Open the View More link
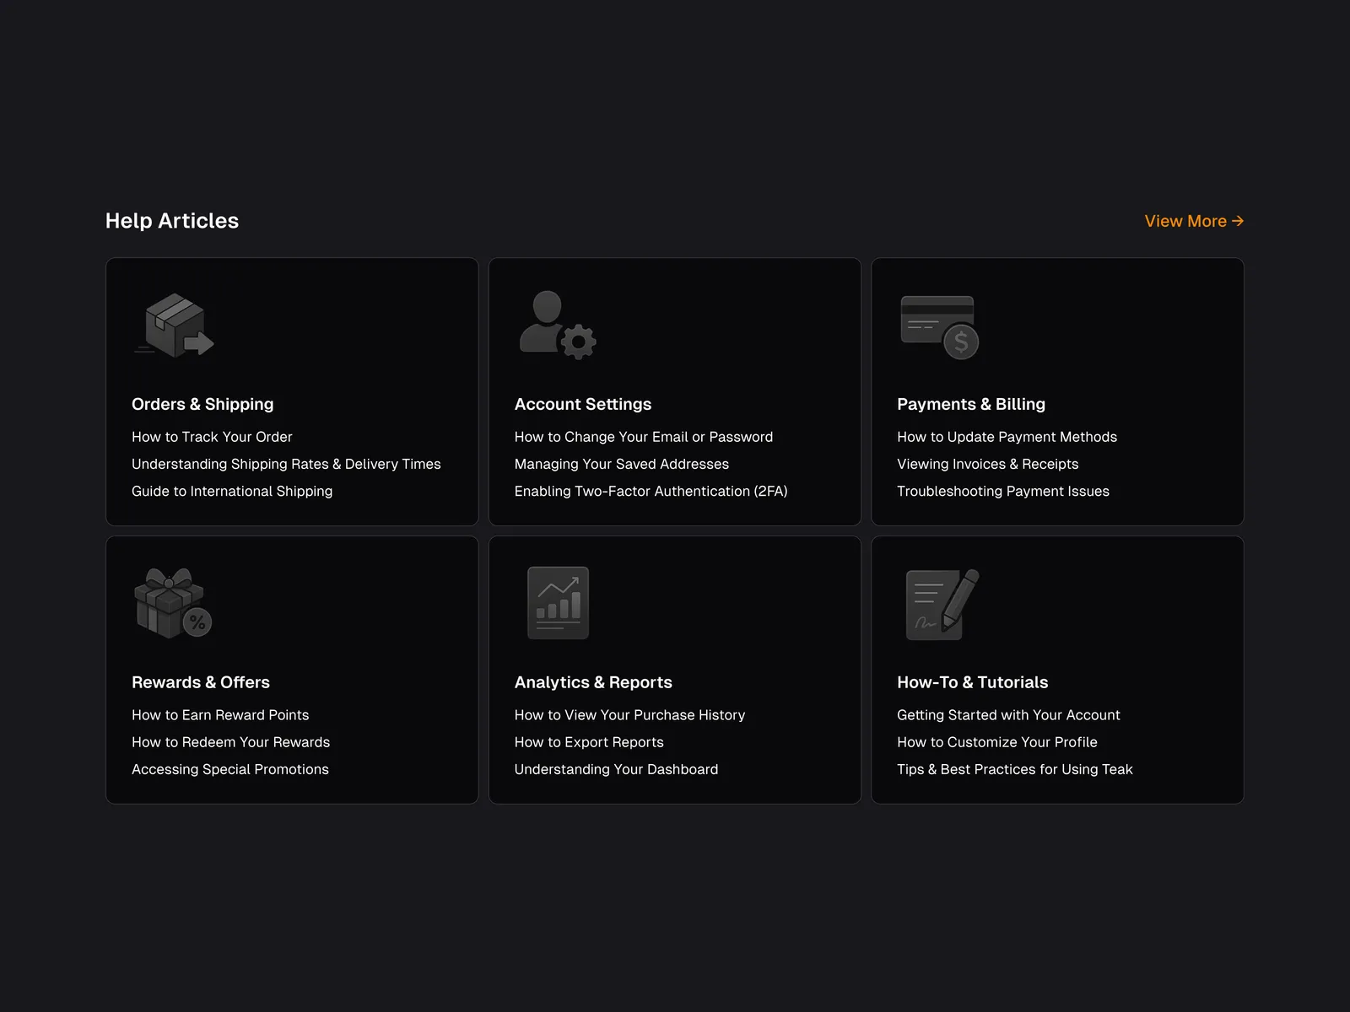 (1193, 221)
